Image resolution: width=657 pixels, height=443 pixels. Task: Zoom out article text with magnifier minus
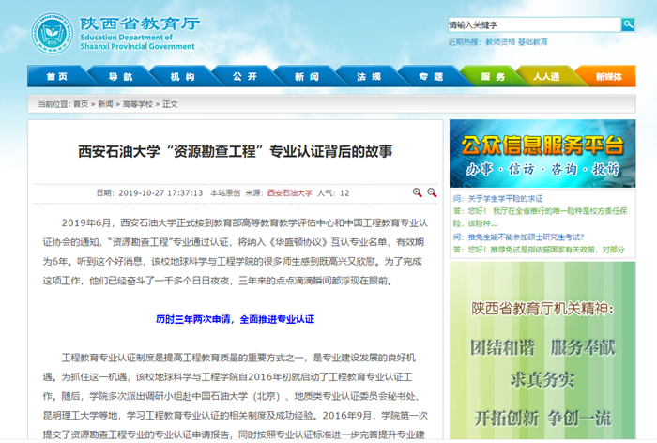pos(433,192)
